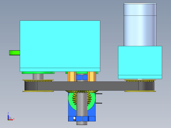
Task: Click the green shaft protruding from left housing
Action: pyautogui.click(x=14, y=53)
